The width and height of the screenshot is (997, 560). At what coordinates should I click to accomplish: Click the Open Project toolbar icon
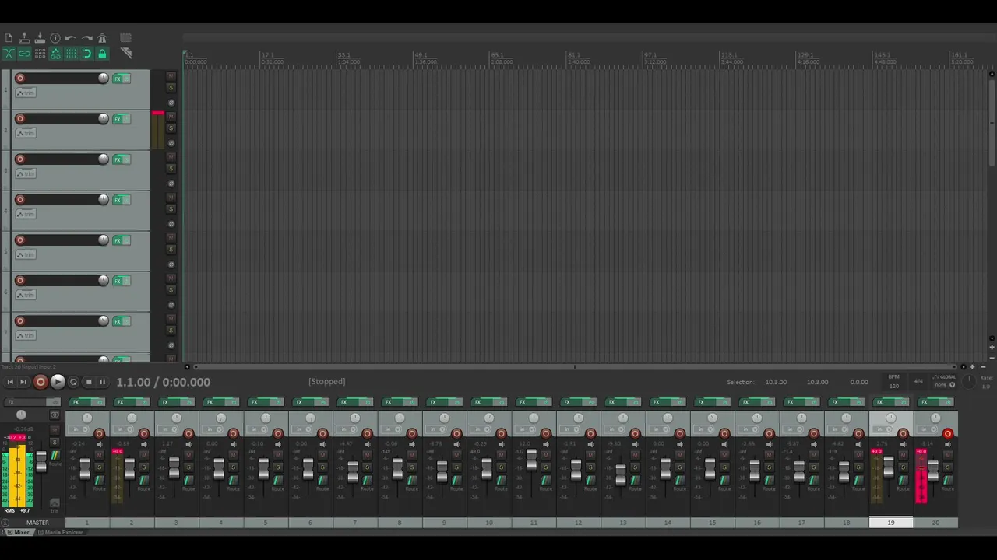coord(24,38)
